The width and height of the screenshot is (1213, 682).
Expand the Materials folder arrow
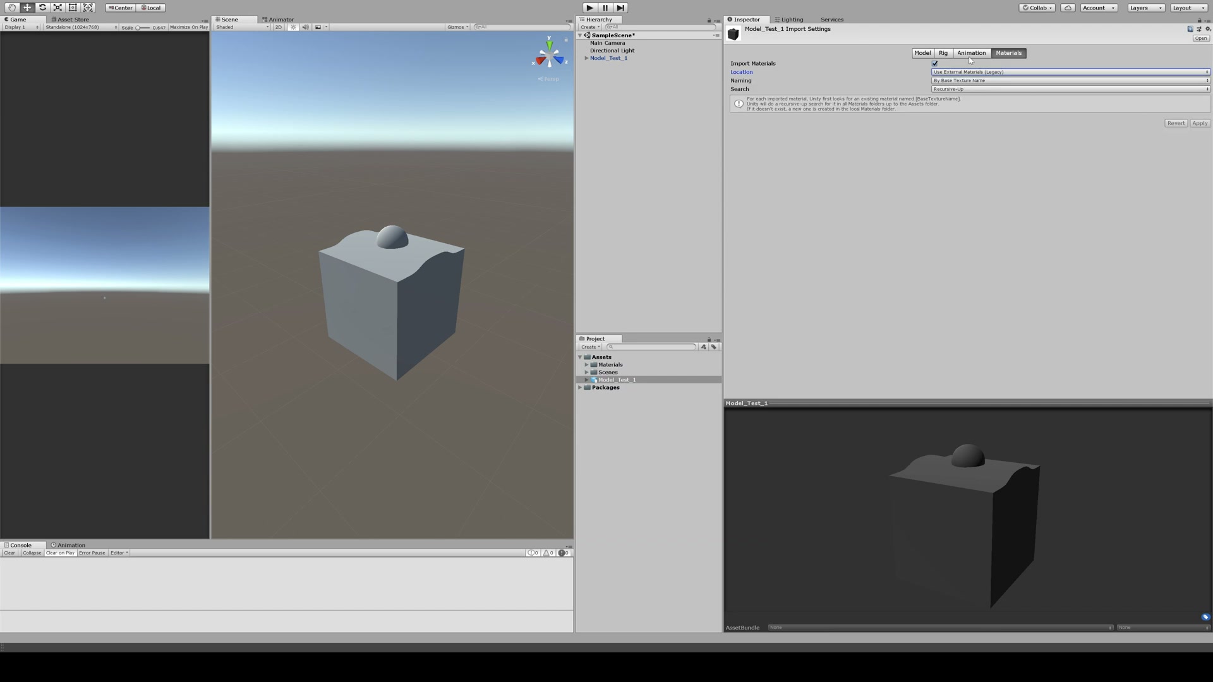586,365
